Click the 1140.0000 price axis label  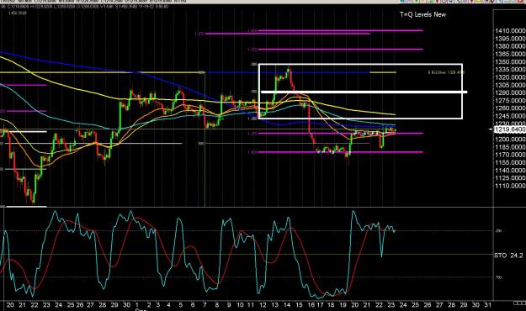click(510, 171)
